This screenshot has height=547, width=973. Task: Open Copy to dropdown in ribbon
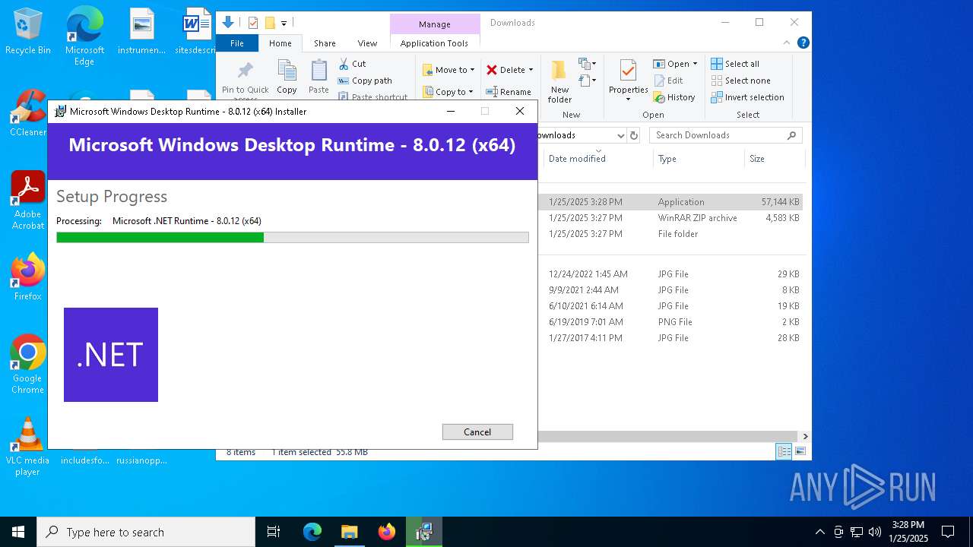[x=448, y=92]
